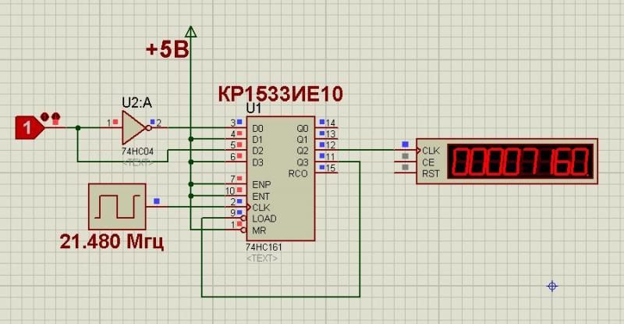Click the ENP pin 7 on U1
The width and height of the screenshot is (624, 324).
point(237,184)
